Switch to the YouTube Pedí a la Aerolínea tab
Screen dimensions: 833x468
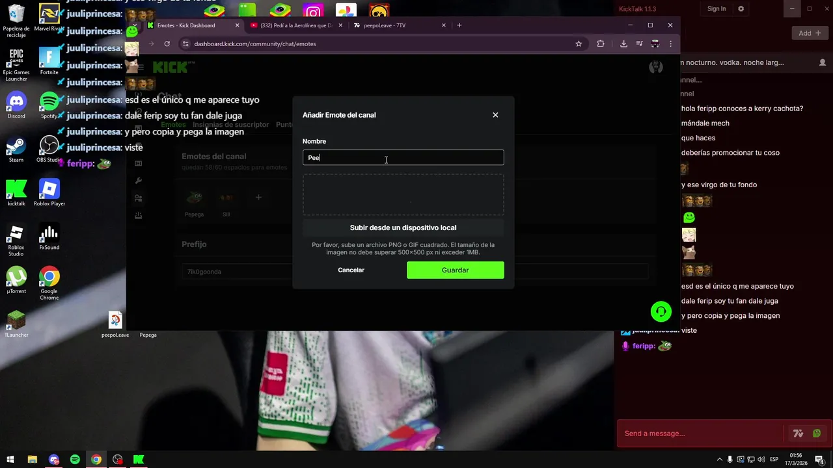(296, 25)
